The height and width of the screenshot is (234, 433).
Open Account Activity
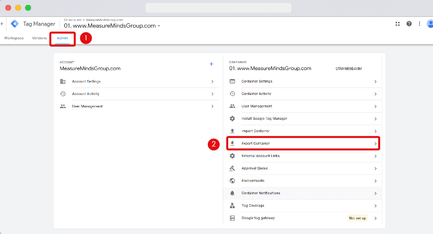pos(139,94)
